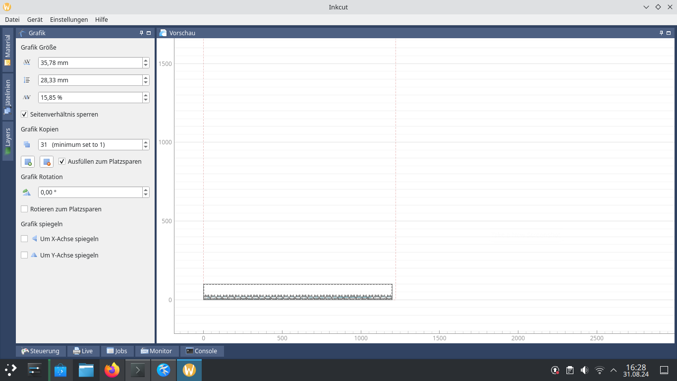This screenshot has width=677, height=381.
Task: Enable Rotieren zum Platzsparen
Action: [x=24, y=209]
